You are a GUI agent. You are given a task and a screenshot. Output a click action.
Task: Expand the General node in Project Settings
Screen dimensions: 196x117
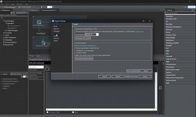pyautogui.click(x=52, y=29)
